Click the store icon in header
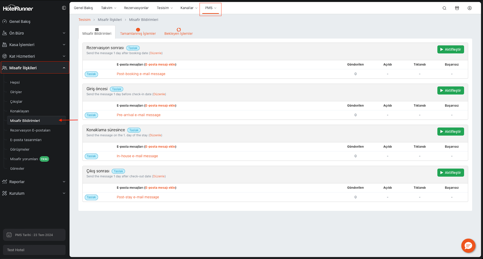Viewport: 483px width, 259px height. (x=457, y=8)
